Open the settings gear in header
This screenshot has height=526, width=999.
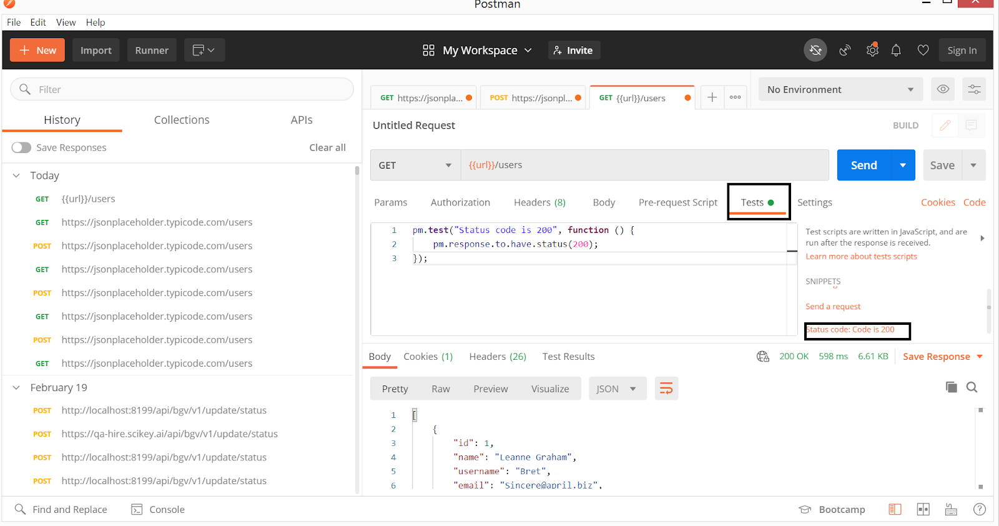click(x=872, y=50)
